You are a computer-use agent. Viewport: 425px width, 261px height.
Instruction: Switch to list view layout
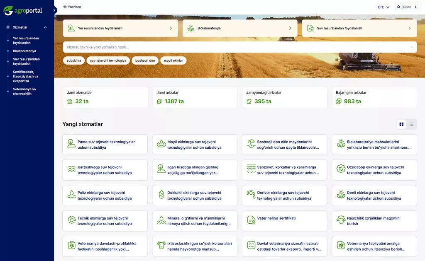click(x=411, y=124)
